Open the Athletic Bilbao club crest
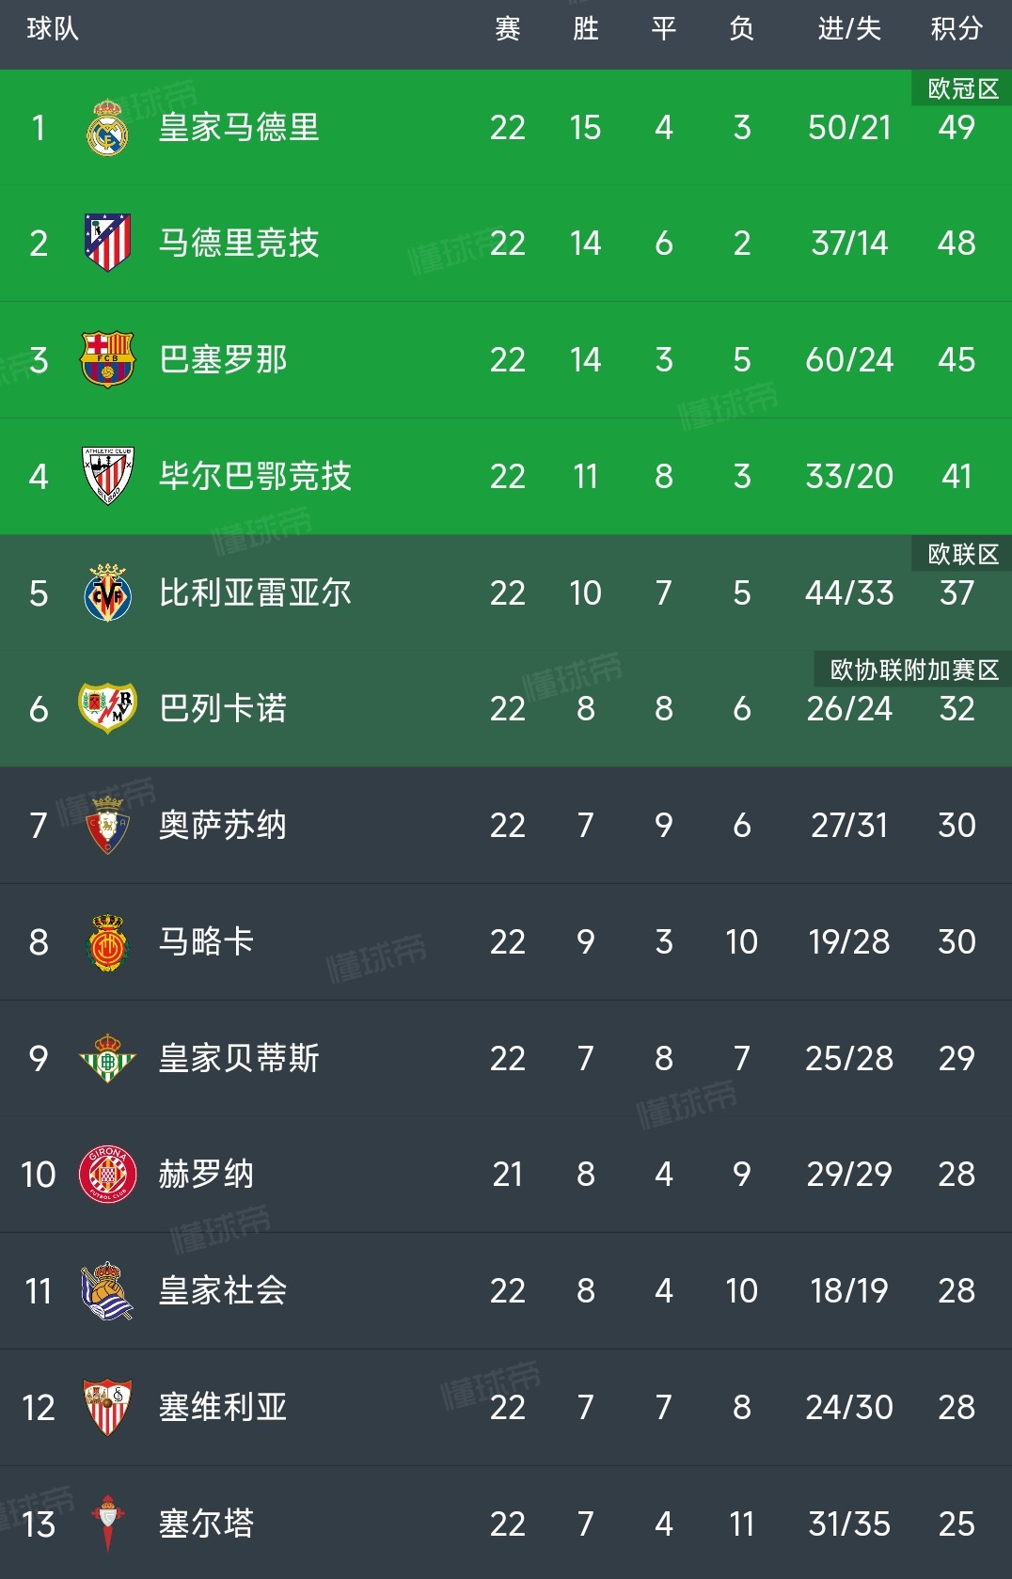1012x1579 pixels. (107, 476)
